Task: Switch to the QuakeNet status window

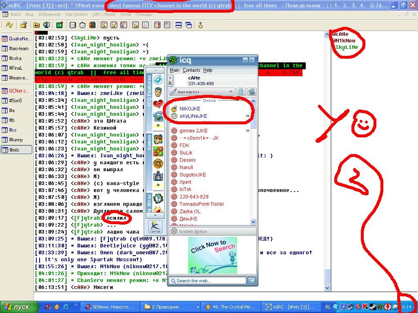Action: 16,39
